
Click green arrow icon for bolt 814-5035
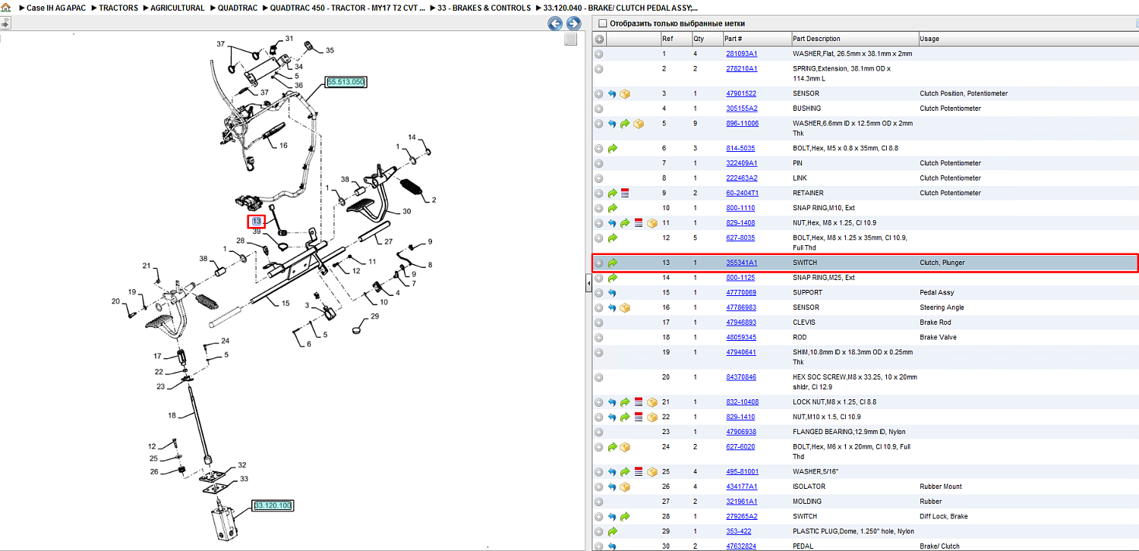point(612,148)
